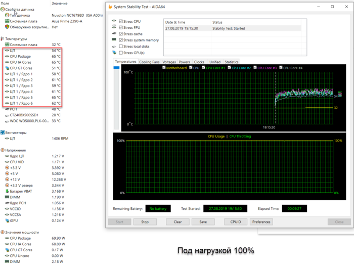Image resolution: width=354 pixels, height=268 pixels.
Task: Click the Stability Test: Started log row
Action: click(233, 28)
